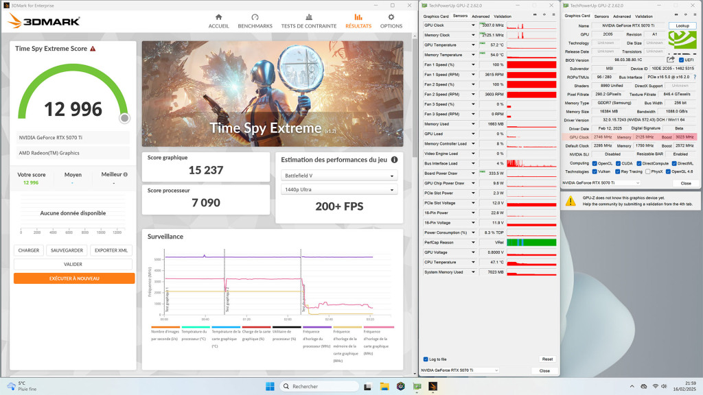Click Reset button in GPU-Z Sensors window
The image size is (703, 395).
[547, 359]
